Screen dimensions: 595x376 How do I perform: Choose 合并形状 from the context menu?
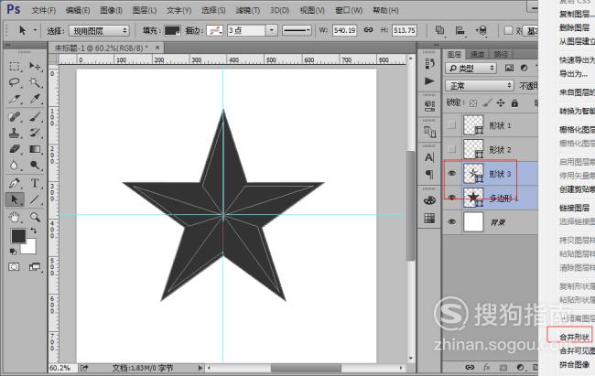pos(575,336)
